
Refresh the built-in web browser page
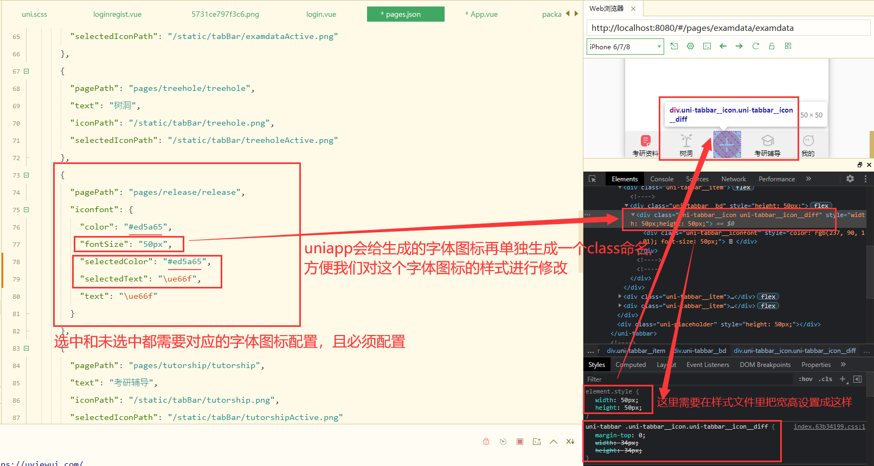[755, 46]
